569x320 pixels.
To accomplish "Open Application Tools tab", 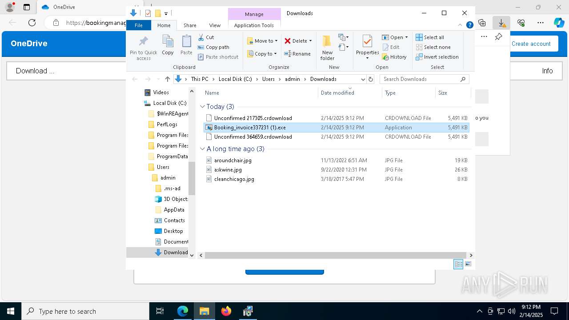I will click(x=254, y=25).
